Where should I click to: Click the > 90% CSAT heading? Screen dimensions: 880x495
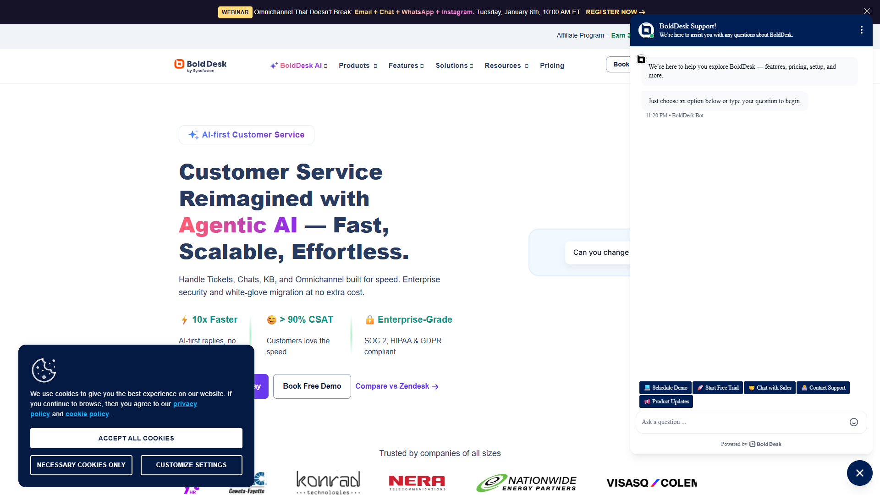(300, 319)
